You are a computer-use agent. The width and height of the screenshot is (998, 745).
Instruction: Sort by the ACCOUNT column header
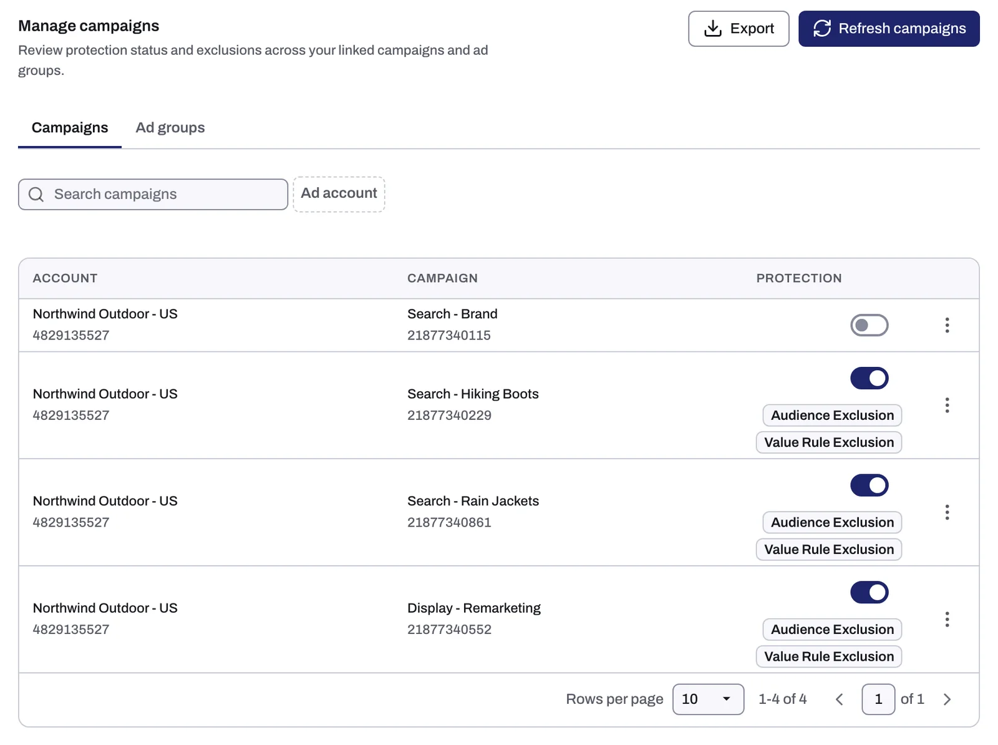pyautogui.click(x=65, y=278)
